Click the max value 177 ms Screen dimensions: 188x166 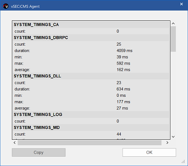(x=123, y=102)
